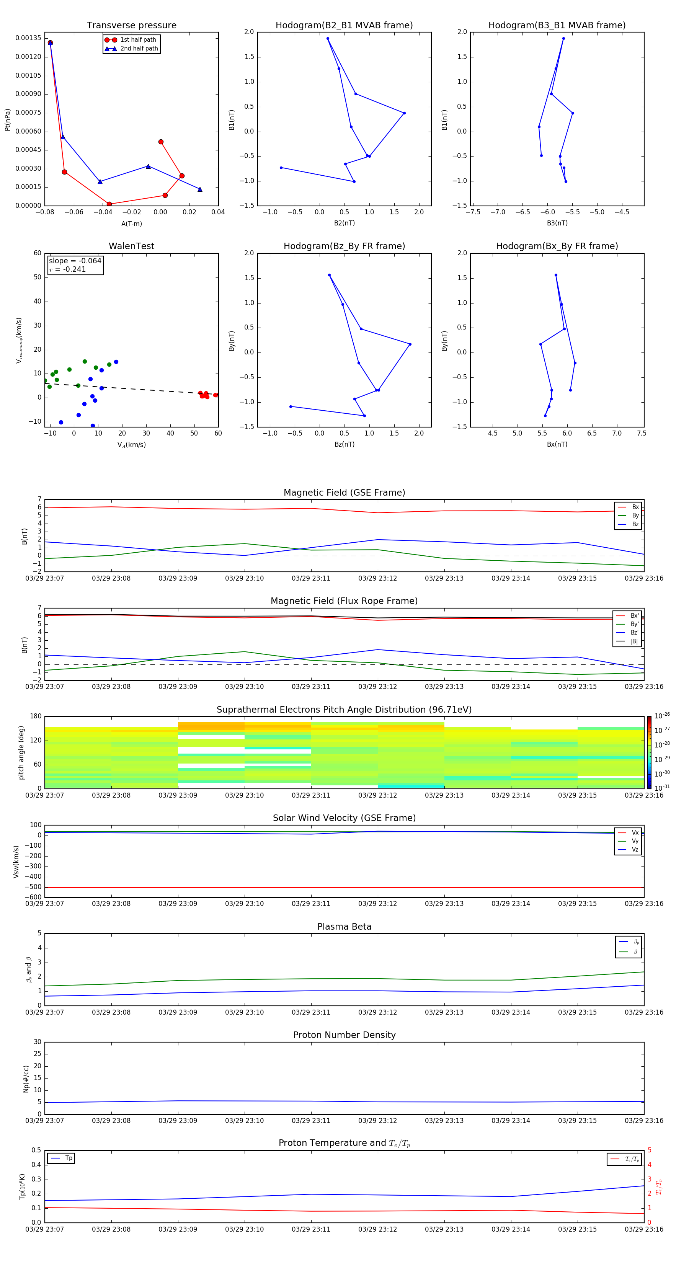Click the "V_remaining(km/s)" y-axis label
This screenshot has width=689, height=1263.
[x=19, y=340]
